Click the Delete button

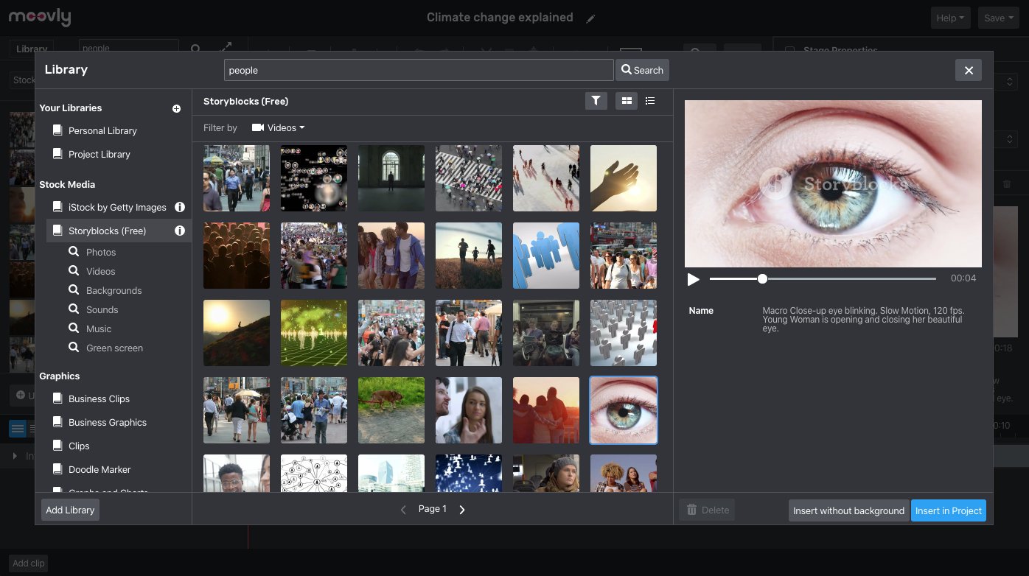point(707,510)
